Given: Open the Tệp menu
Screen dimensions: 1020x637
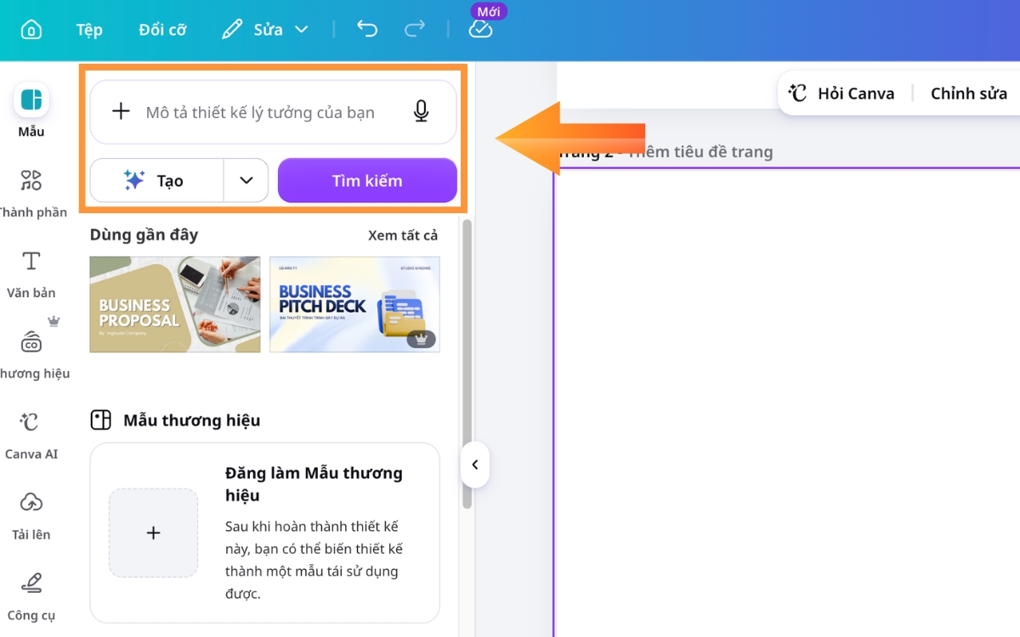Looking at the screenshot, I should tap(89, 30).
